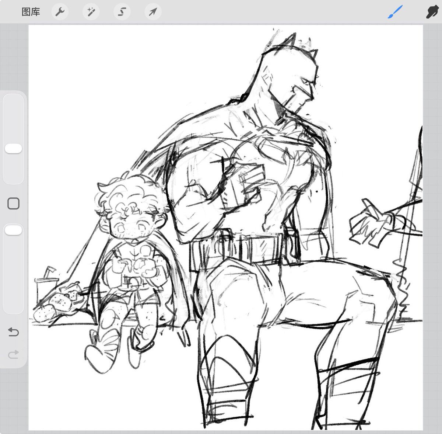This screenshot has height=434, width=442.
Task: Select the Transform arrow tool
Action: [152, 12]
